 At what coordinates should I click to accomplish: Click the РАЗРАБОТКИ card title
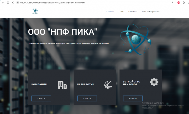click(86, 84)
